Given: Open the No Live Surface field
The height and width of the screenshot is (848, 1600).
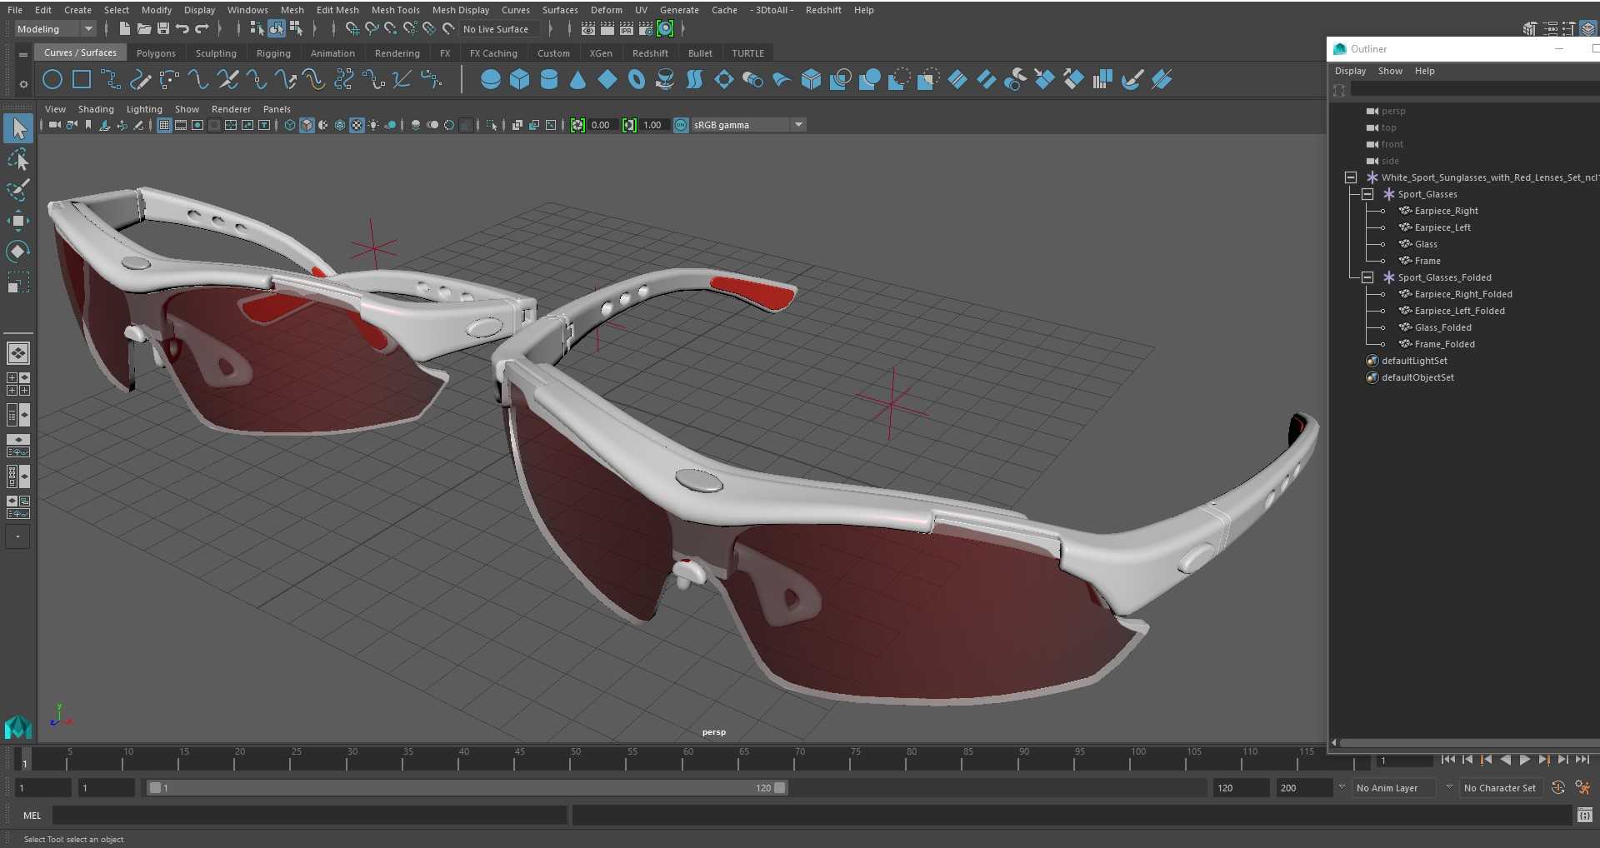Looking at the screenshot, I should pyautogui.click(x=500, y=29).
